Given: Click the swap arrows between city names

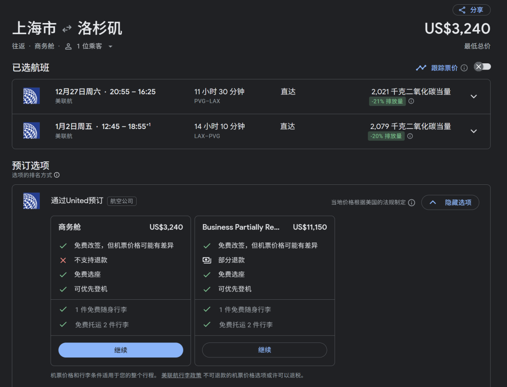Looking at the screenshot, I should tap(67, 29).
